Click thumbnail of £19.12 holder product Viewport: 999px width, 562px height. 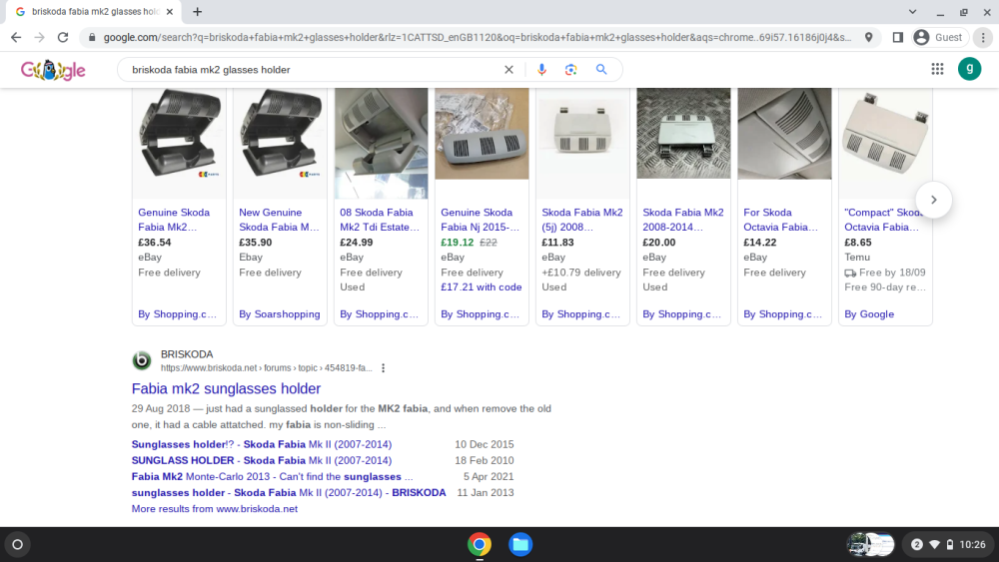click(482, 134)
